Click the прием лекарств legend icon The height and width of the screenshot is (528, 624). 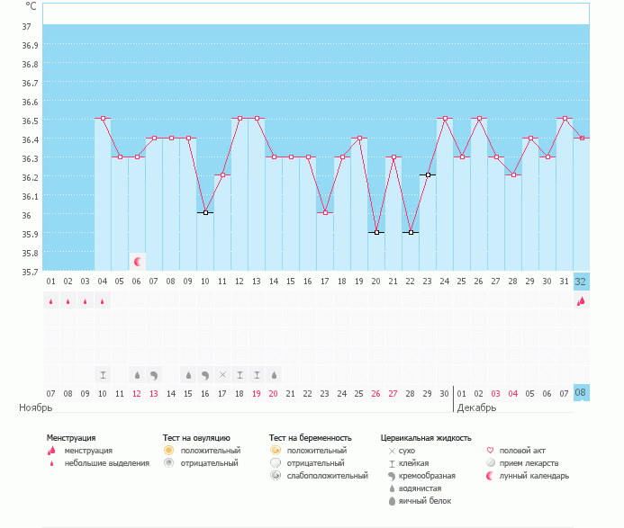point(489,462)
